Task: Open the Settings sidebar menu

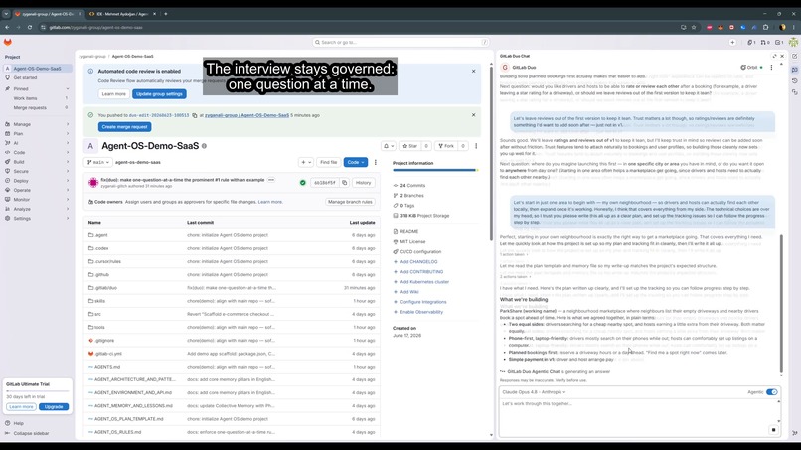Action: pos(37,219)
